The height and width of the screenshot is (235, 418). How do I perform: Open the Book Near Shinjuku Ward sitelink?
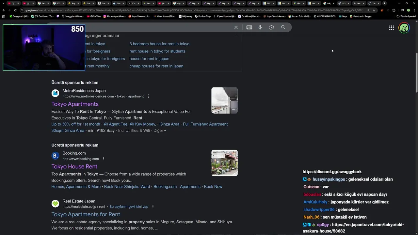pyautogui.click(x=127, y=187)
